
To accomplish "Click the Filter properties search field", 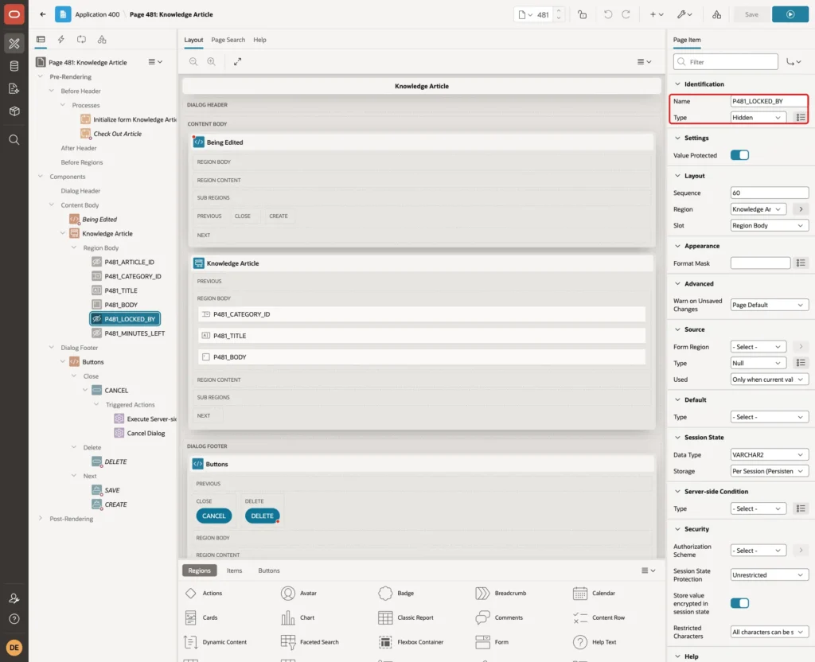I will [726, 62].
